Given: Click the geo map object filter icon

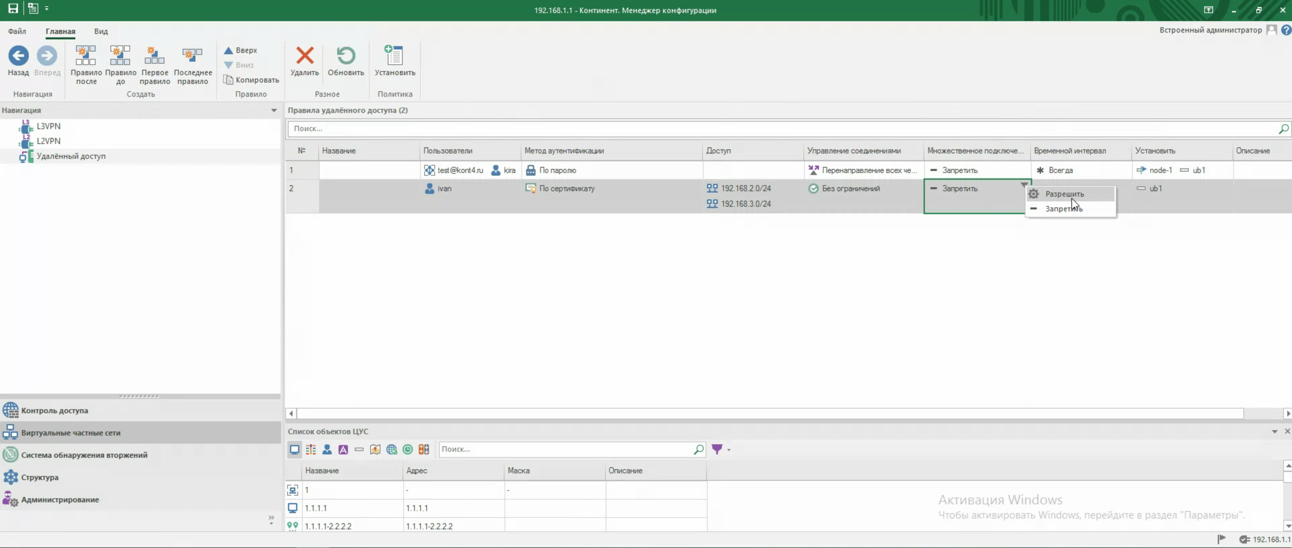Looking at the screenshot, I should (x=375, y=449).
